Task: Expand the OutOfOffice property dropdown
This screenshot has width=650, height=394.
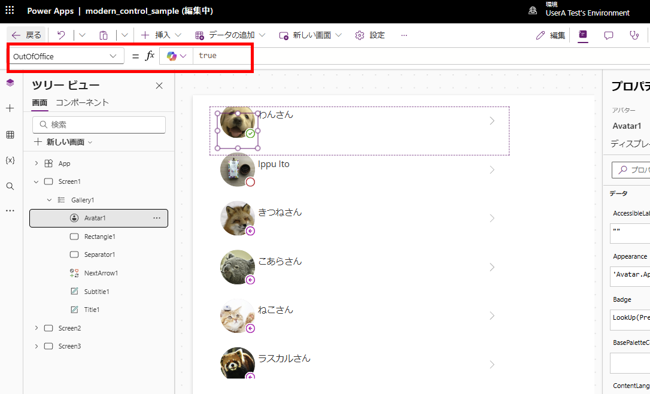Action: click(113, 56)
